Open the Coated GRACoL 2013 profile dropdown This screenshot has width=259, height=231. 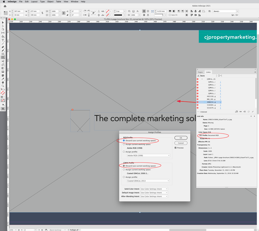click(x=148, y=181)
